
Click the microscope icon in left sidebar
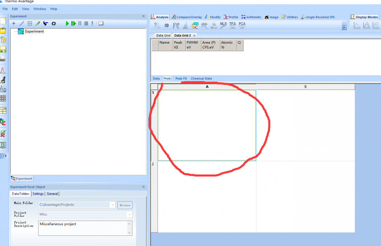tap(3, 80)
